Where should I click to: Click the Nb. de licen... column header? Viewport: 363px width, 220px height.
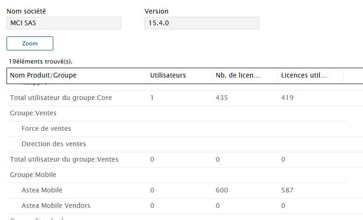(x=245, y=75)
